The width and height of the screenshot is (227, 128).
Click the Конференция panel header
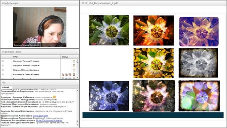[x=40, y=3]
